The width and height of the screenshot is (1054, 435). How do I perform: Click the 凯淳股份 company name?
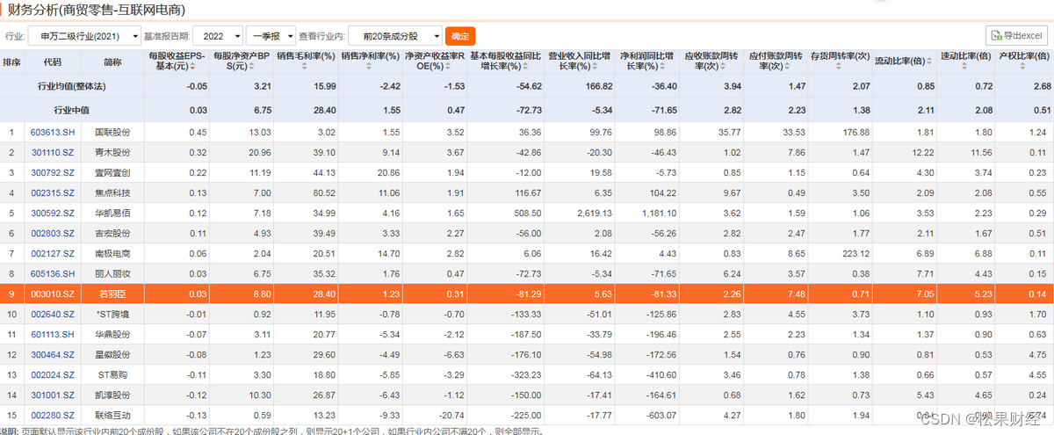112,395
